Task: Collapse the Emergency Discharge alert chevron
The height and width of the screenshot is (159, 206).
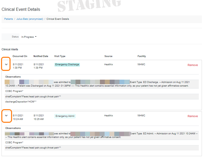Action: [x=6, y=64]
